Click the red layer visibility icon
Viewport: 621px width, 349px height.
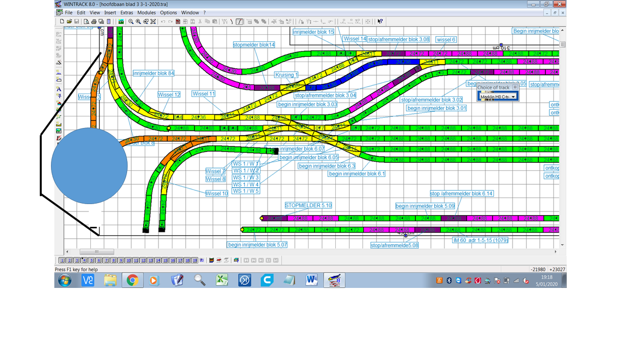(219, 260)
